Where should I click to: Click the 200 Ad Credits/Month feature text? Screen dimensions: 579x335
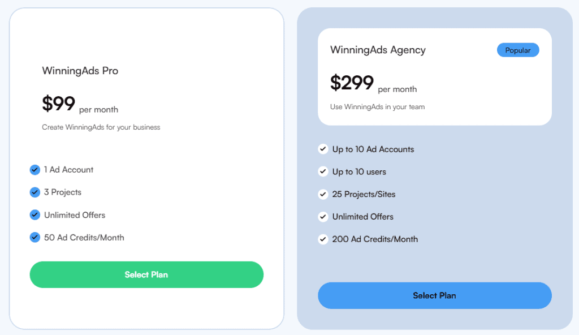pyautogui.click(x=375, y=239)
